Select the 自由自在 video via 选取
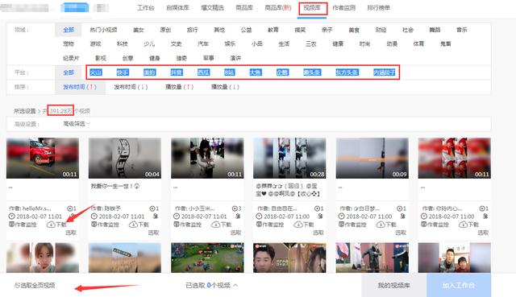The image size is (516, 297). tap(318, 233)
